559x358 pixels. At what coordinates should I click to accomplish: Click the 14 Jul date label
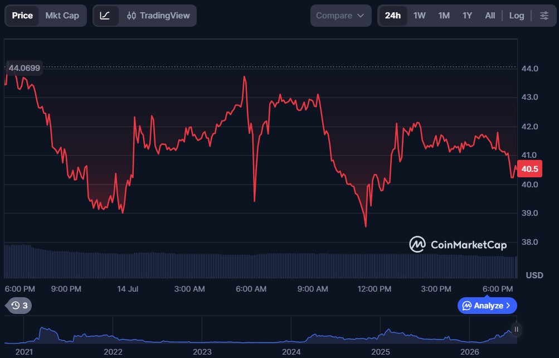point(128,289)
